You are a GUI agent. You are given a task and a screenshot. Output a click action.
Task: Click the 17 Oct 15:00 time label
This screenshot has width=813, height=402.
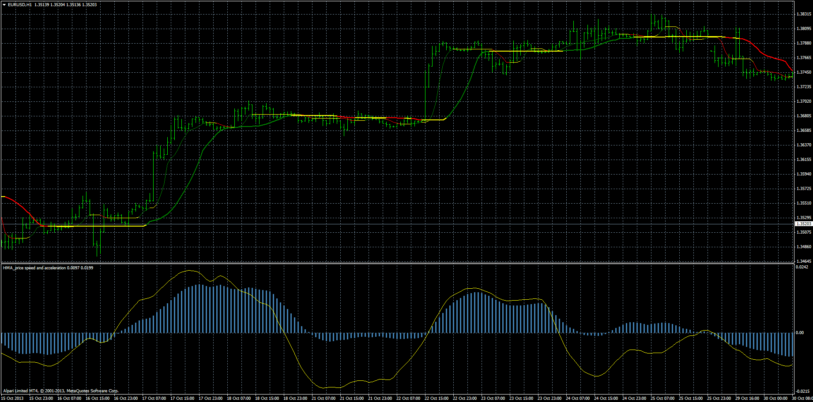tap(182, 398)
